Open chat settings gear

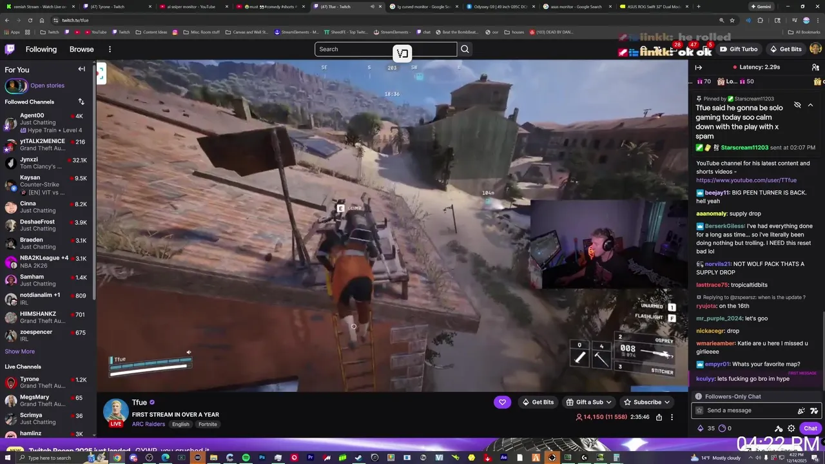[x=791, y=429]
